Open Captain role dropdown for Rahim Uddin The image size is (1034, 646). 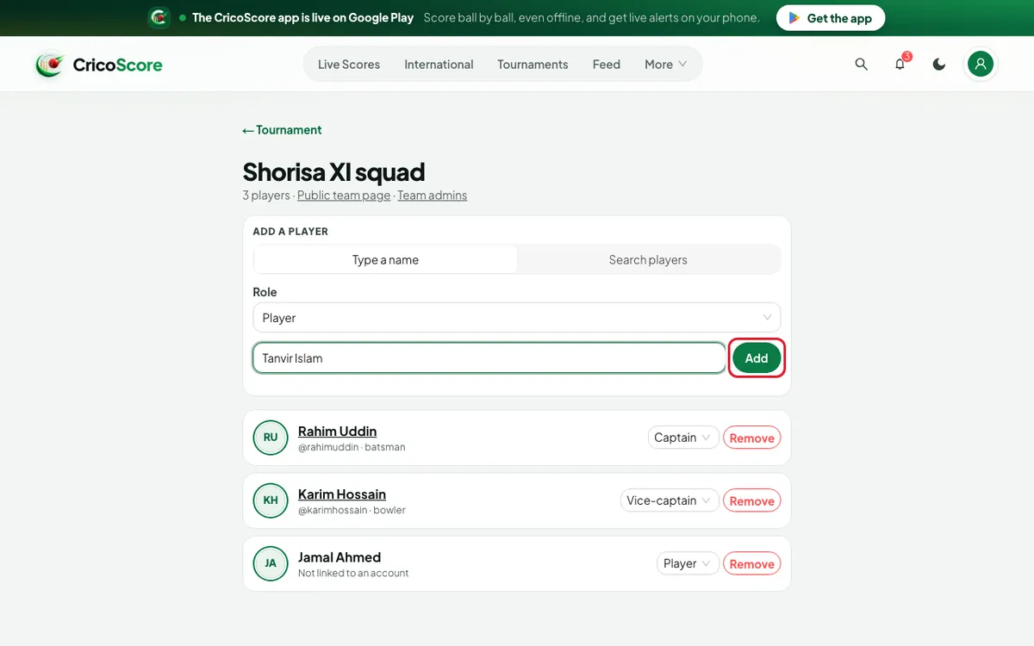683,438
